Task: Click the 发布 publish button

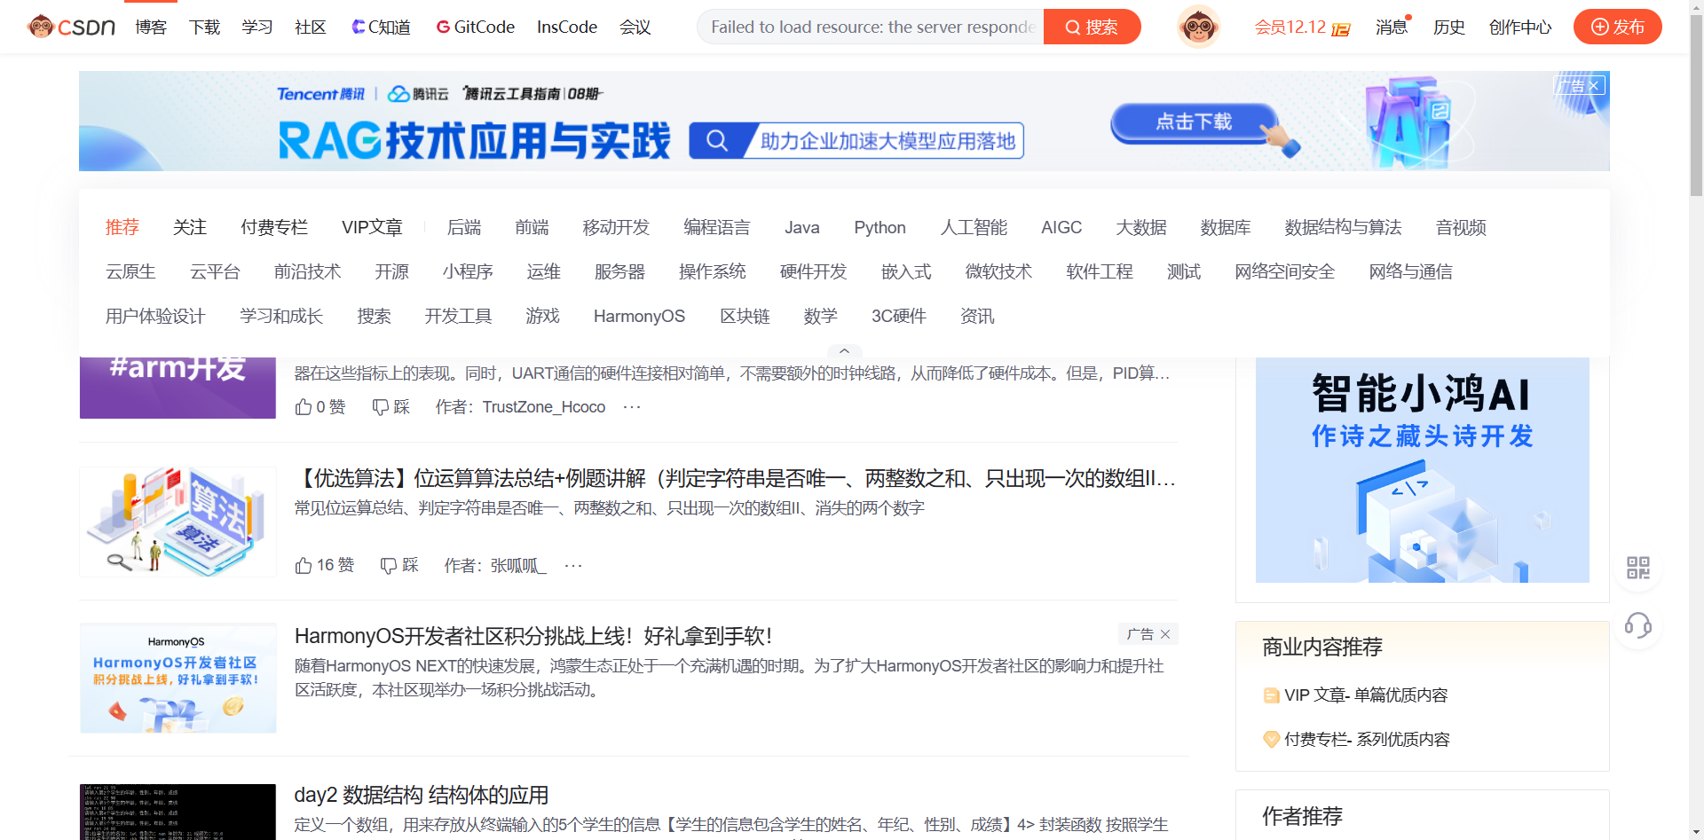Action: coord(1617,27)
